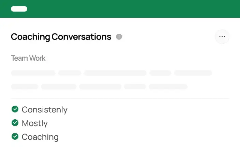Click the divider line above Consistenly
Viewport: 240px width, 152px height.
click(x=120, y=99)
